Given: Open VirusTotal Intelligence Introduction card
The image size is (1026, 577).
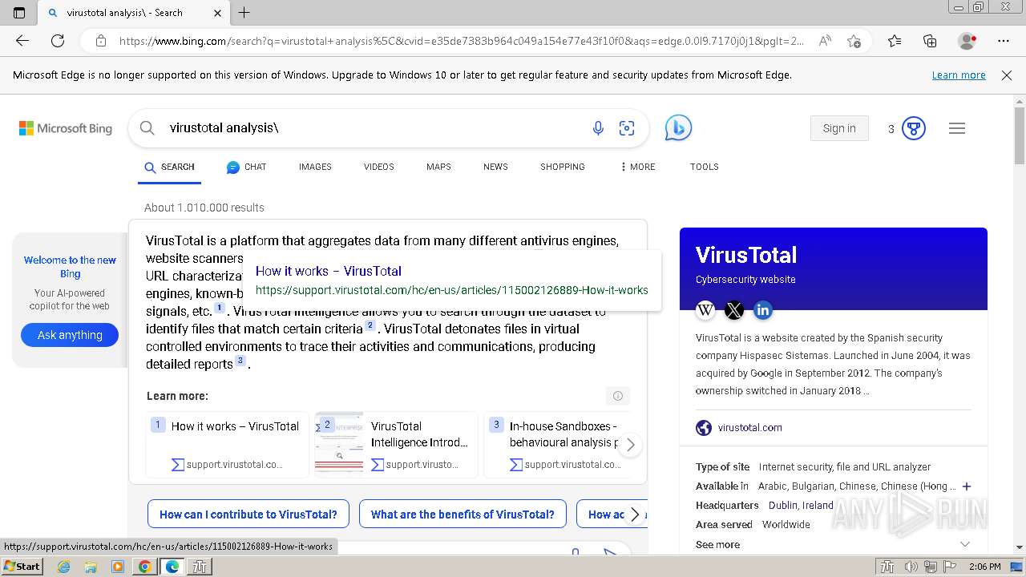Looking at the screenshot, I should (x=396, y=445).
